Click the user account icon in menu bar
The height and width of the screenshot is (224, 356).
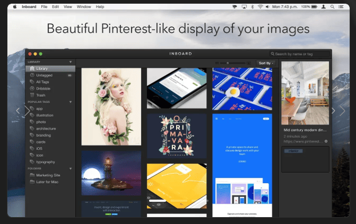click(x=324, y=7)
